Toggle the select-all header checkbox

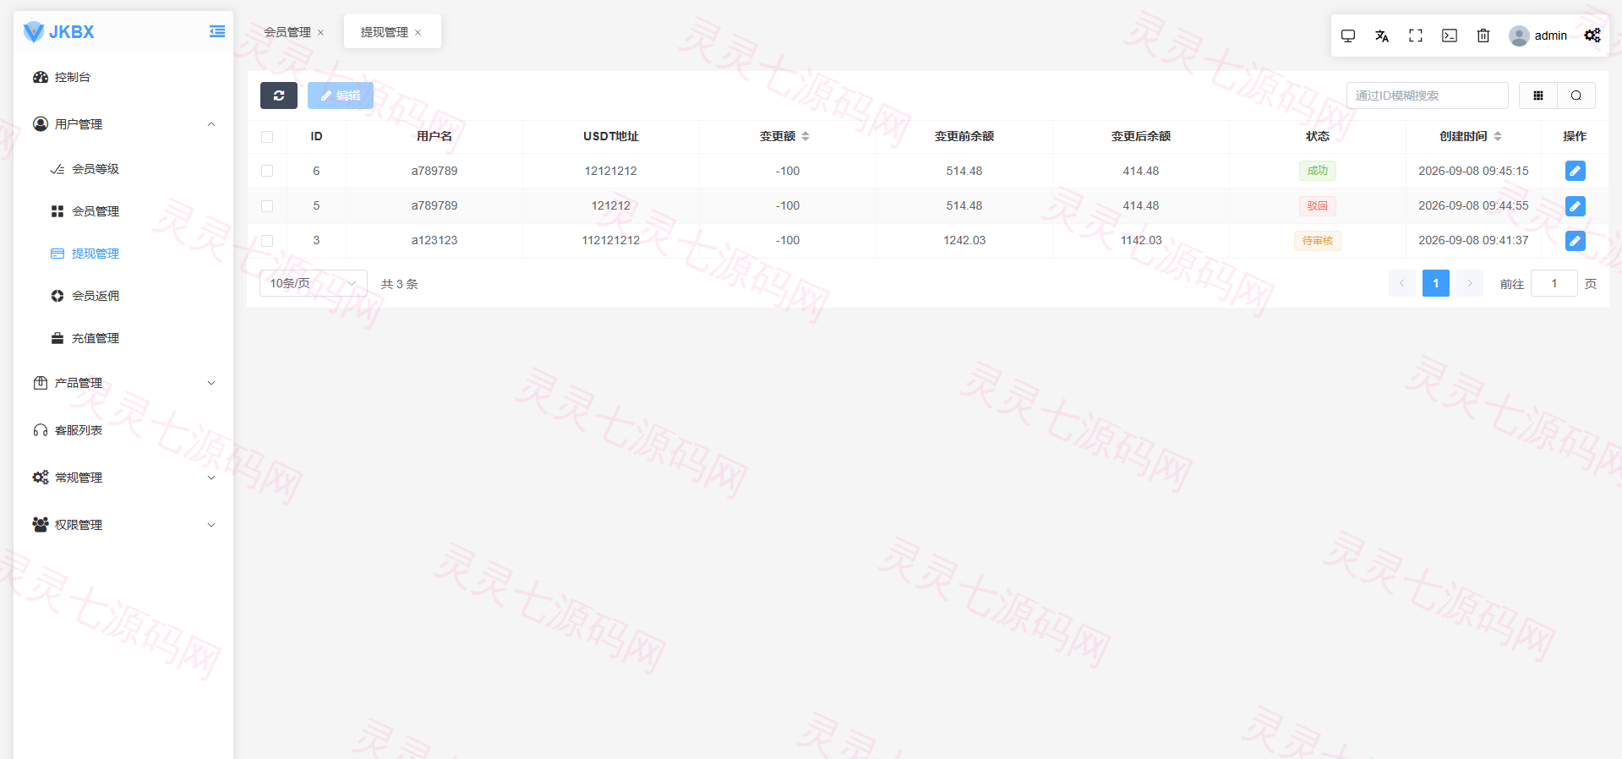point(267,137)
